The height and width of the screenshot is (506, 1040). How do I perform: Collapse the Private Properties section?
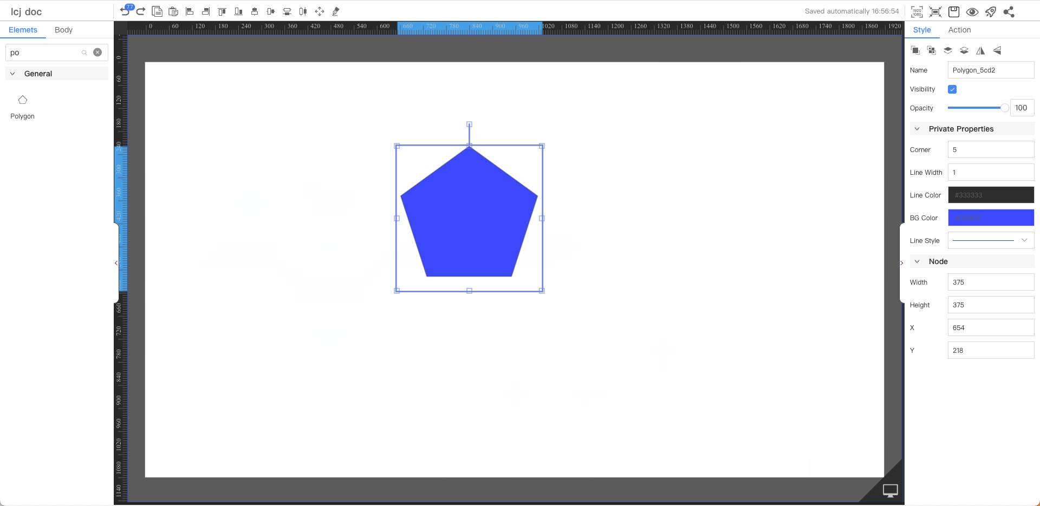[917, 129]
